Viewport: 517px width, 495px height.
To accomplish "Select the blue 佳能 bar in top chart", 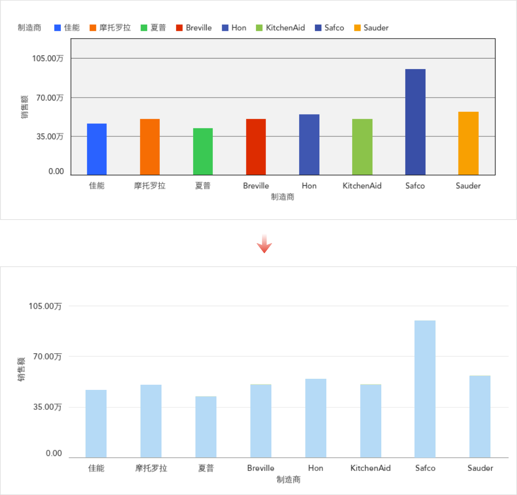I will pos(97,149).
